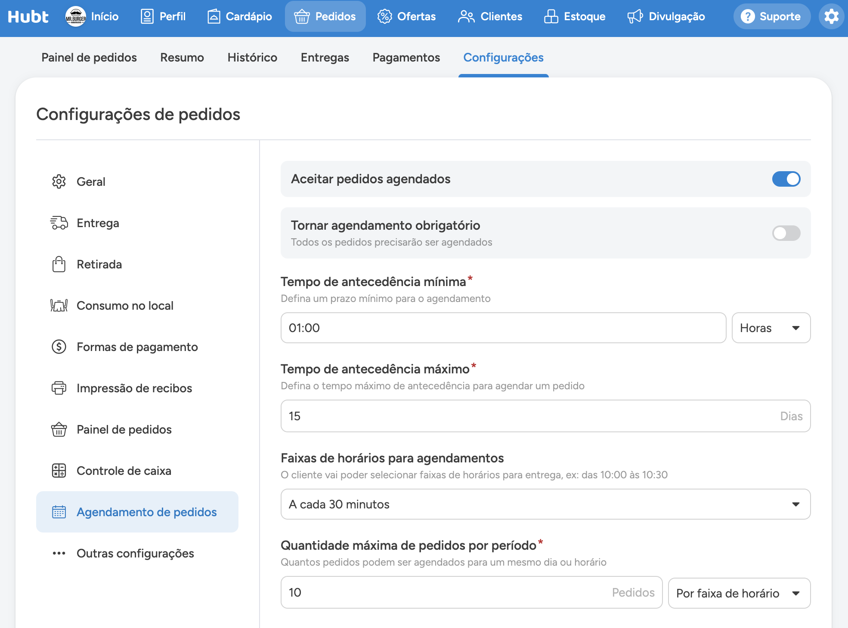Click the Geral gear icon in sidebar

pyautogui.click(x=59, y=182)
